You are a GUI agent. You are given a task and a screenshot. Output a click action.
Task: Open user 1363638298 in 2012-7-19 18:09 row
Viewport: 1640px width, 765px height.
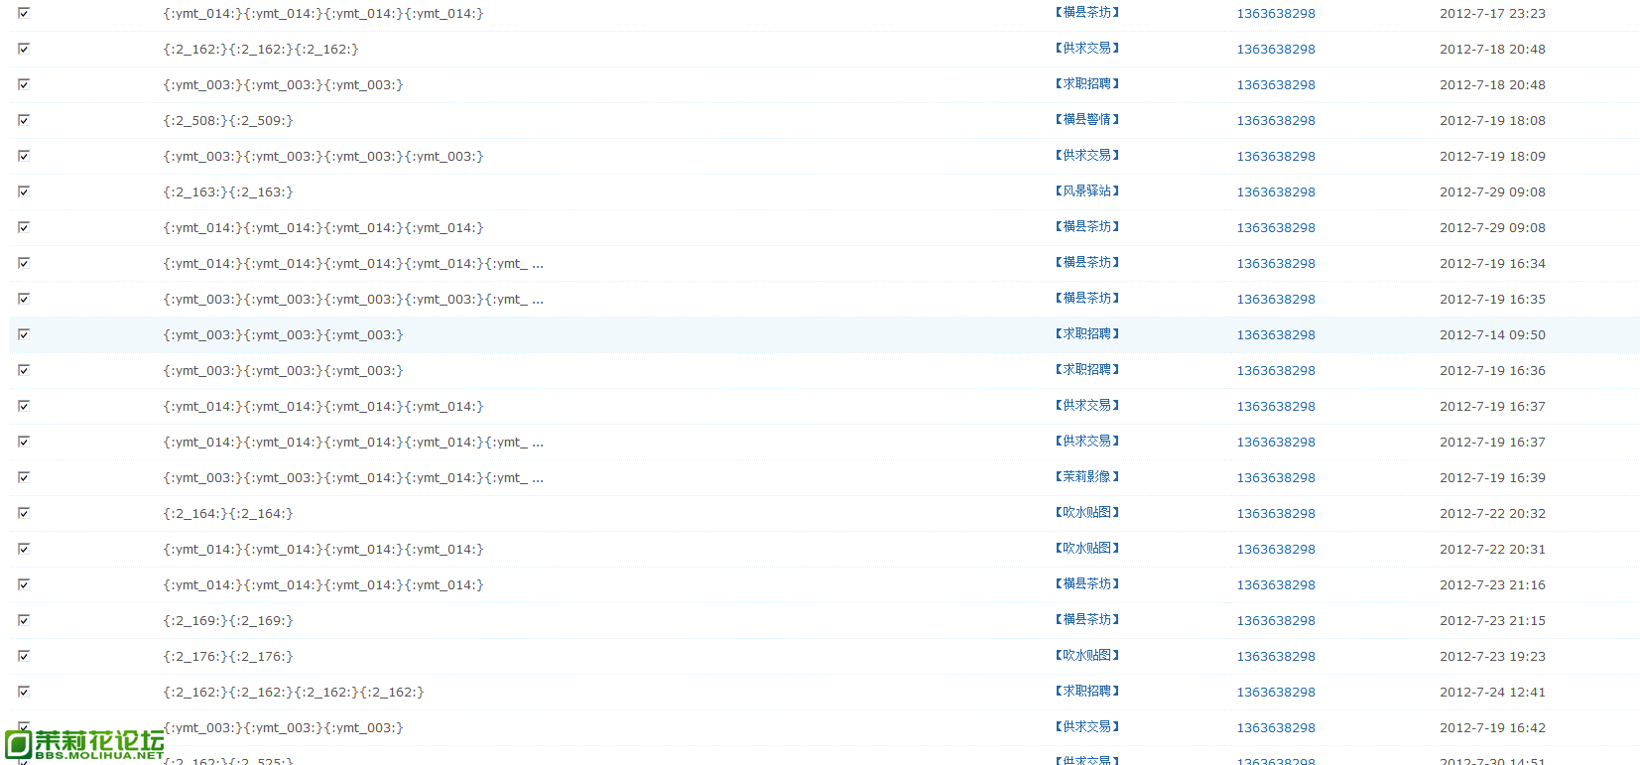tap(1276, 157)
